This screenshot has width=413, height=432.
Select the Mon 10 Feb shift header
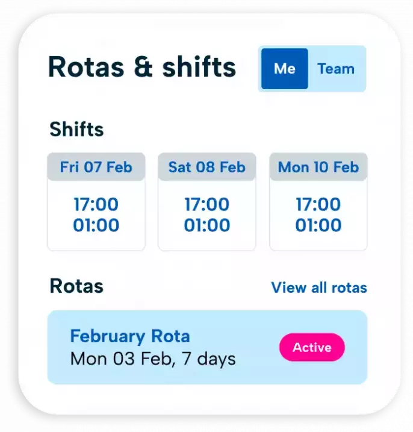point(318,167)
